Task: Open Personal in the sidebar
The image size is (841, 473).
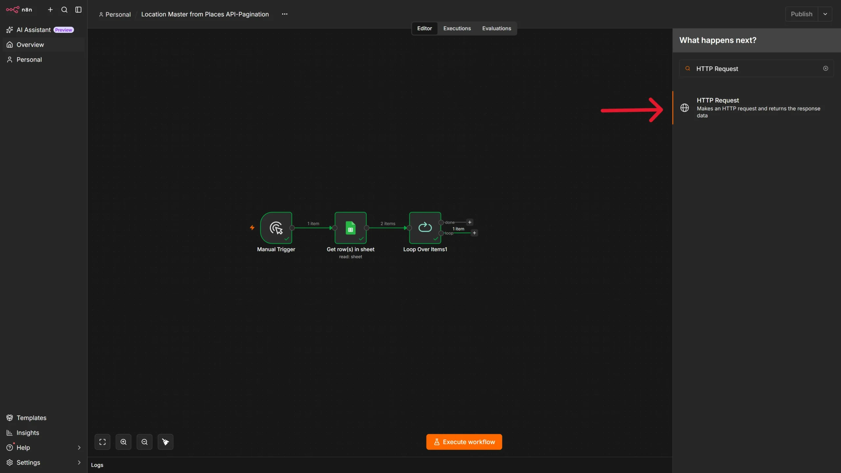Action: pos(43,59)
